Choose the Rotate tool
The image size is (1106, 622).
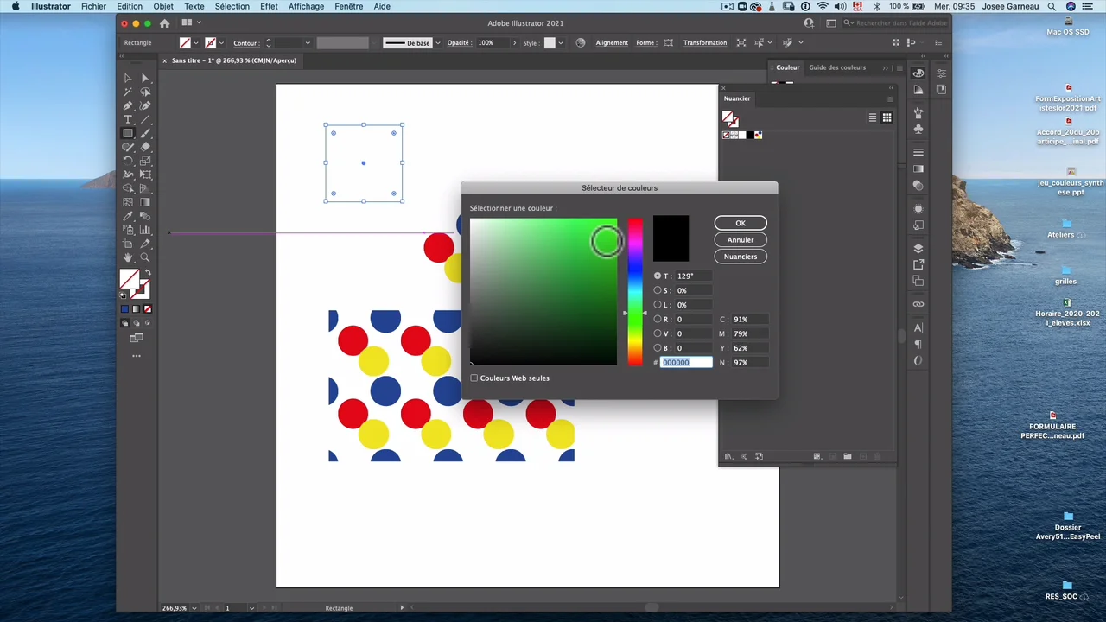(128, 161)
